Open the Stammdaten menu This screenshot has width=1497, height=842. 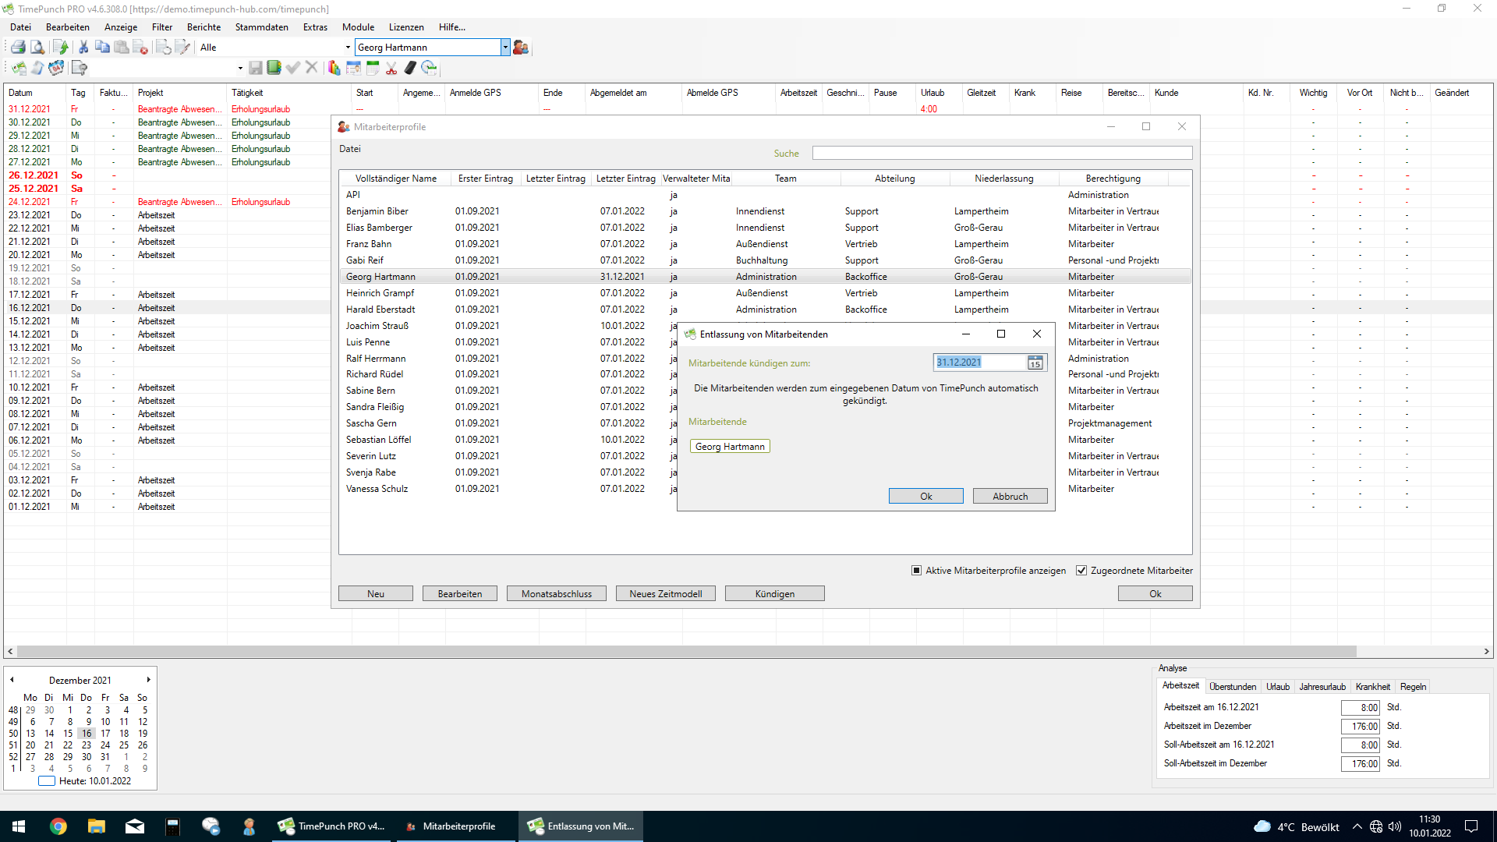coord(261,27)
